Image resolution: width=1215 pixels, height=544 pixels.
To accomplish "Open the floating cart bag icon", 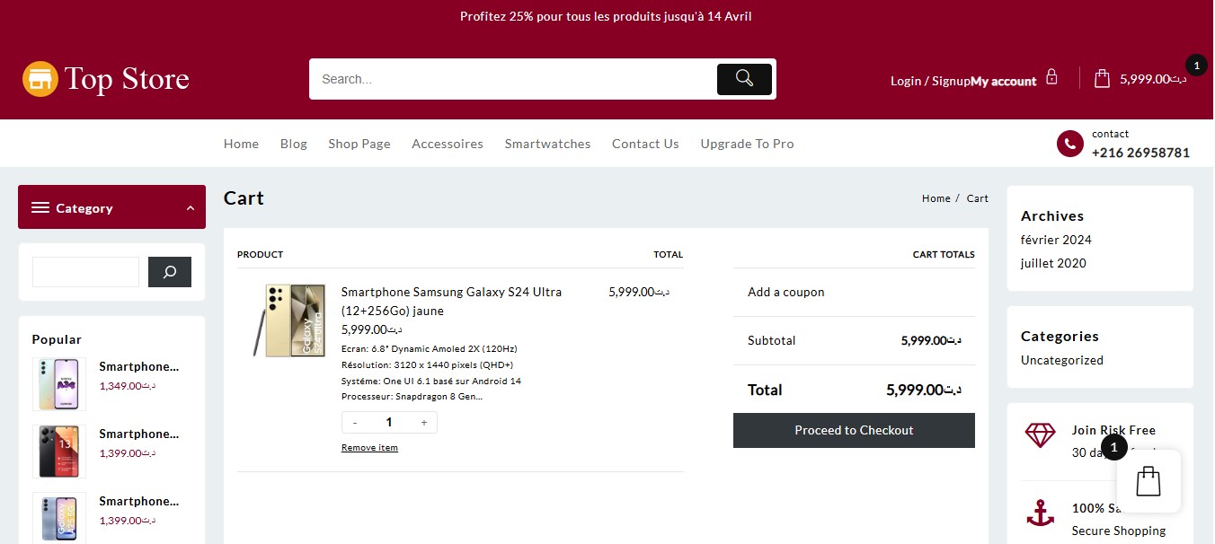I will click(x=1148, y=481).
